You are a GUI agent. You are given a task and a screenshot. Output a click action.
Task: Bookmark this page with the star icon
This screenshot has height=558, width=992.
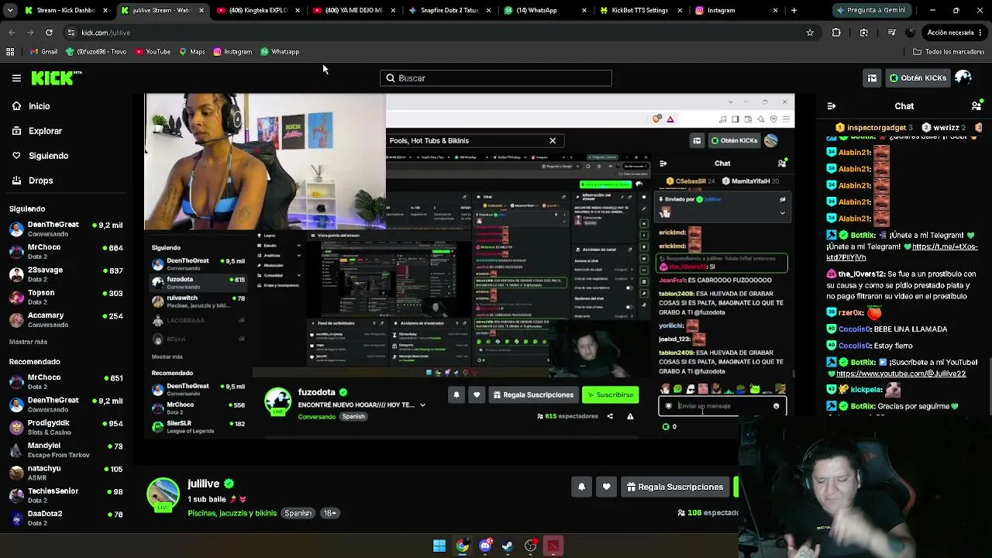click(x=810, y=33)
